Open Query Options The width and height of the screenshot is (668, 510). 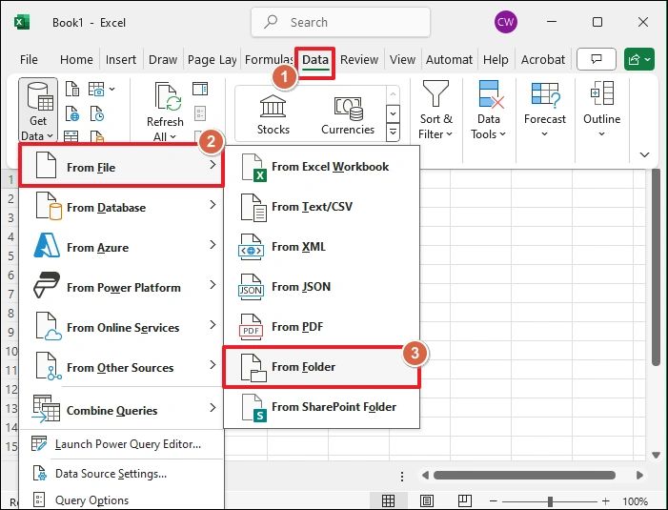pos(122,500)
